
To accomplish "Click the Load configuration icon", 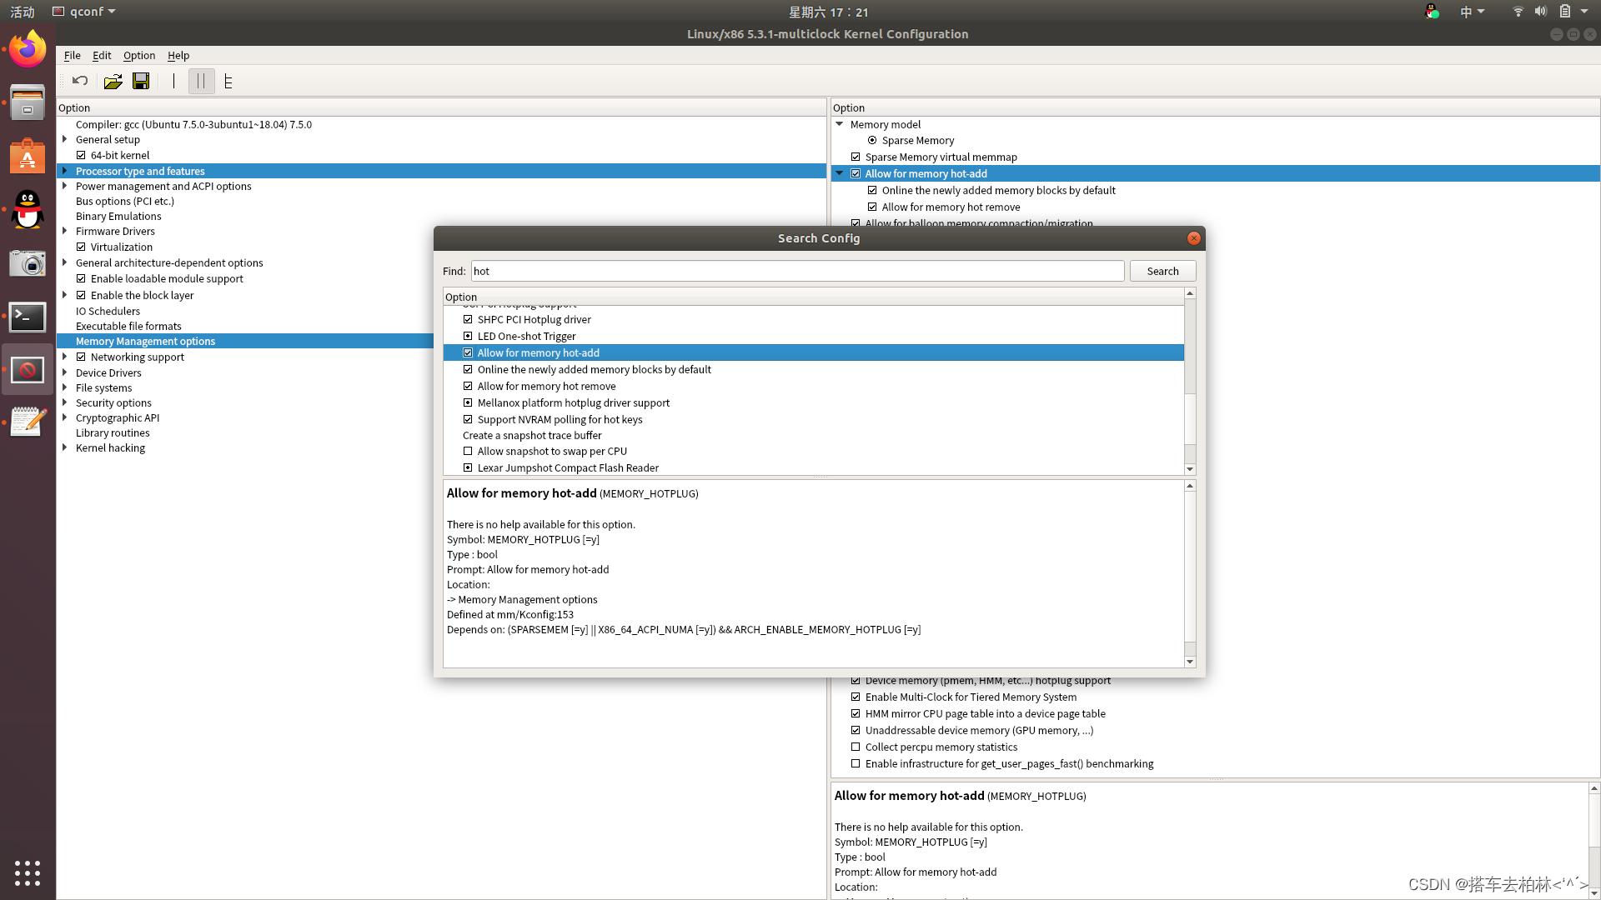I will [113, 80].
